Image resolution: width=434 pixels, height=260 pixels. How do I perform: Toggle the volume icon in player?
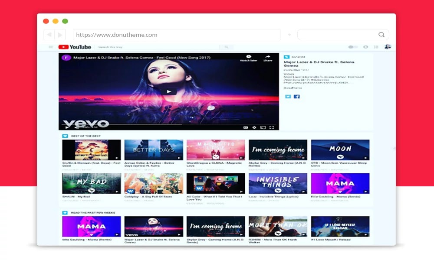click(77, 127)
